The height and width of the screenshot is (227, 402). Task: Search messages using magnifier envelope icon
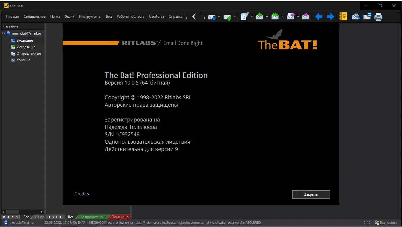click(x=356, y=17)
